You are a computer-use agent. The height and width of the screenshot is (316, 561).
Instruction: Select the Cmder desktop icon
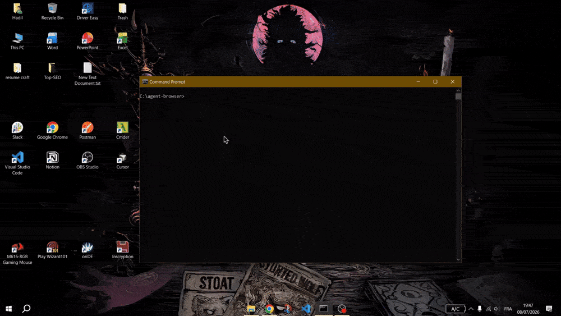(x=122, y=130)
